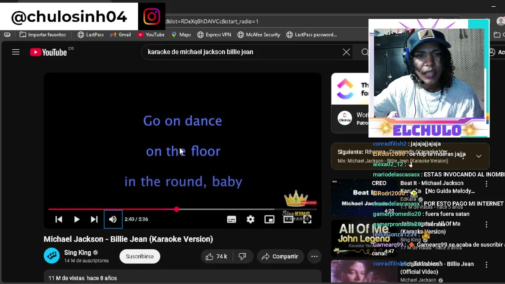Click the Sing King subscribe watermark crown
This screenshot has height=284, width=505.
click(x=297, y=199)
